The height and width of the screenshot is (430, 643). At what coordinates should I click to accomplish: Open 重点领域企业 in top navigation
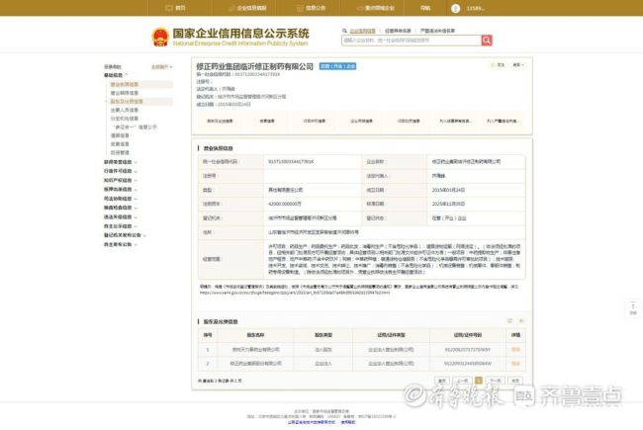(x=375, y=8)
